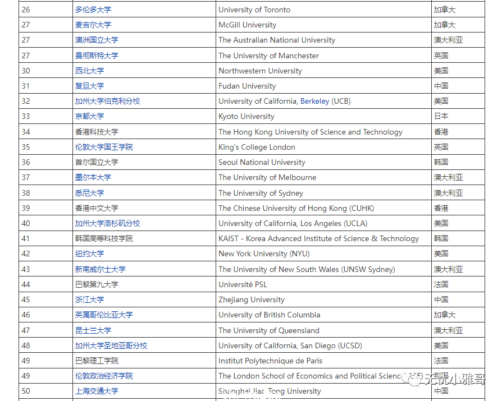Click 韩国 in the Seoul National row

(x=441, y=162)
